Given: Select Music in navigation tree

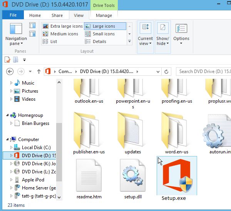Looking at the screenshot, I should pos(28,83).
